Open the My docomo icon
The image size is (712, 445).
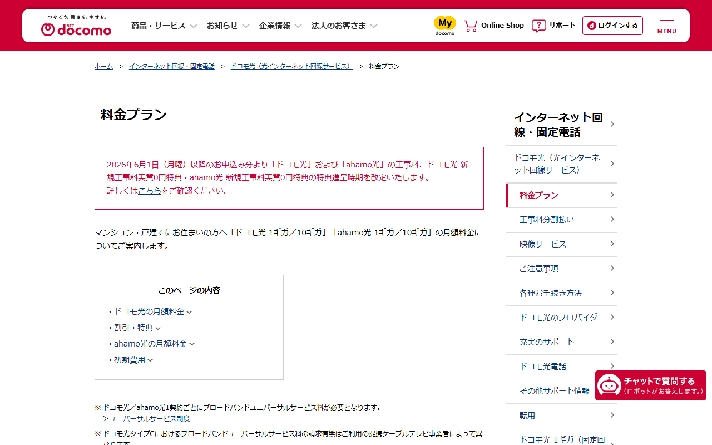(444, 26)
